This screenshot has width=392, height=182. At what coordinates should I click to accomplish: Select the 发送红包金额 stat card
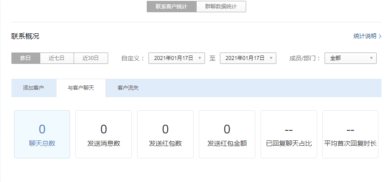(x=227, y=134)
